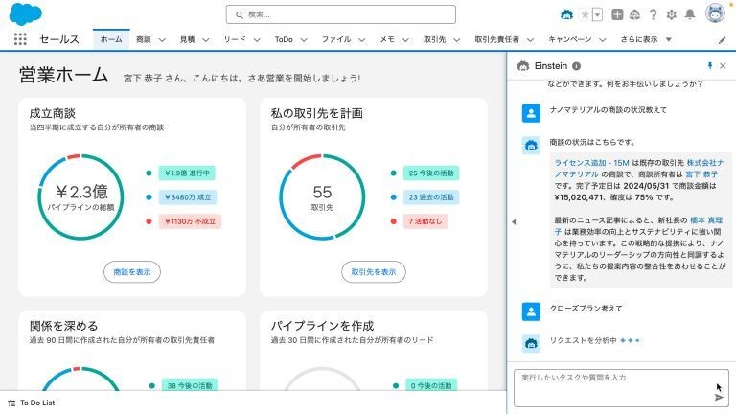Screen dimensions: 736x414
Task: Click the ¥1130万 不成立 legend tag
Action: [190, 221]
